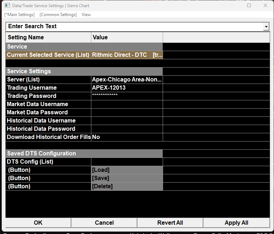Viewport: 274px width, 234px height.
Task: Toggle Download Historical Order Fills value No
Action: coord(127,137)
